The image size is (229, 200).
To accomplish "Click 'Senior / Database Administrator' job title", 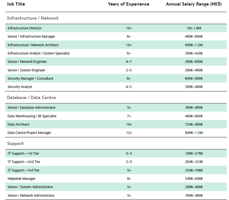I will tap(31, 107).
